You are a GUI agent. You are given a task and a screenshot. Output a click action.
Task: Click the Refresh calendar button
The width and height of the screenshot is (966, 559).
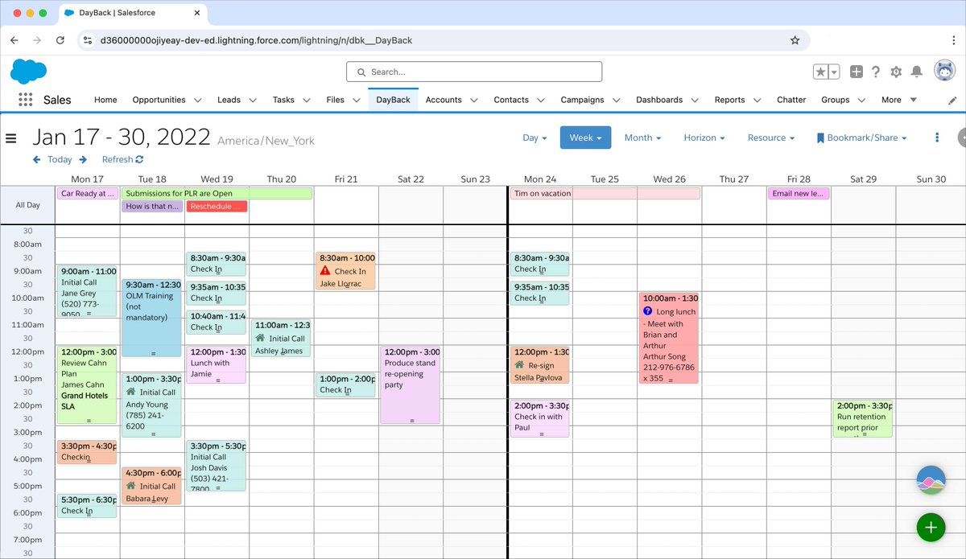(x=122, y=159)
